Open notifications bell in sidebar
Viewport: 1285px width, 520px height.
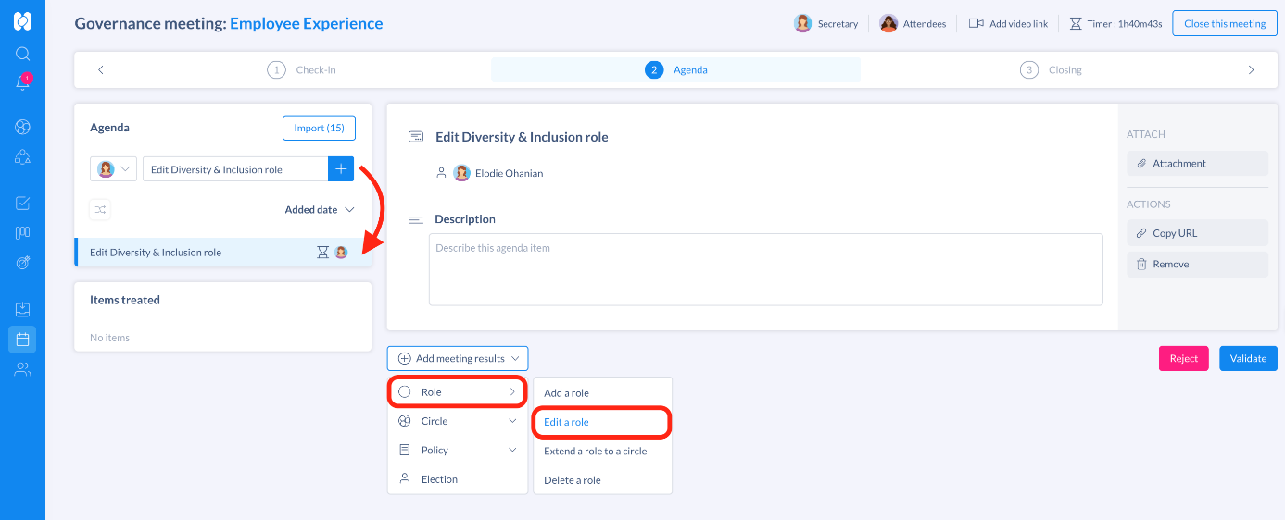23,81
